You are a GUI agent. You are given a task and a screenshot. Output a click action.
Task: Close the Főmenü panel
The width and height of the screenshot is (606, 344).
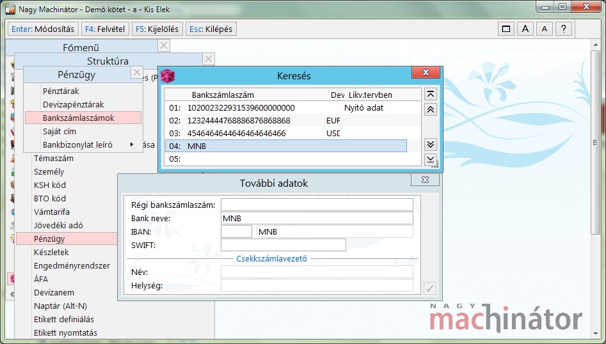164,45
